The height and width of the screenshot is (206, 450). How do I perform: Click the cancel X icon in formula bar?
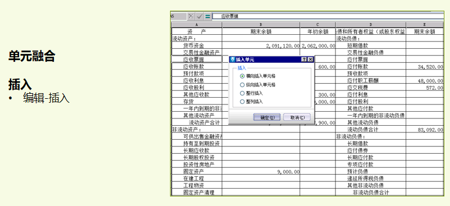click(191, 16)
